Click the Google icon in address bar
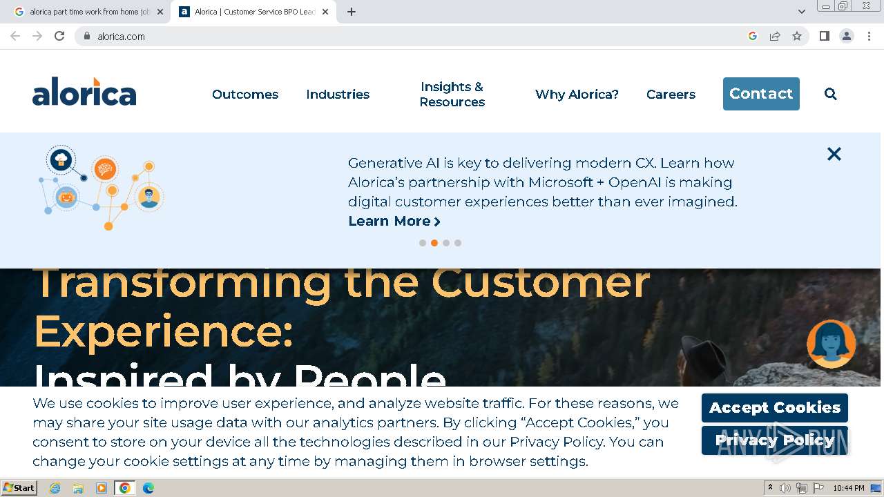Image resolution: width=884 pixels, height=497 pixels. [753, 36]
